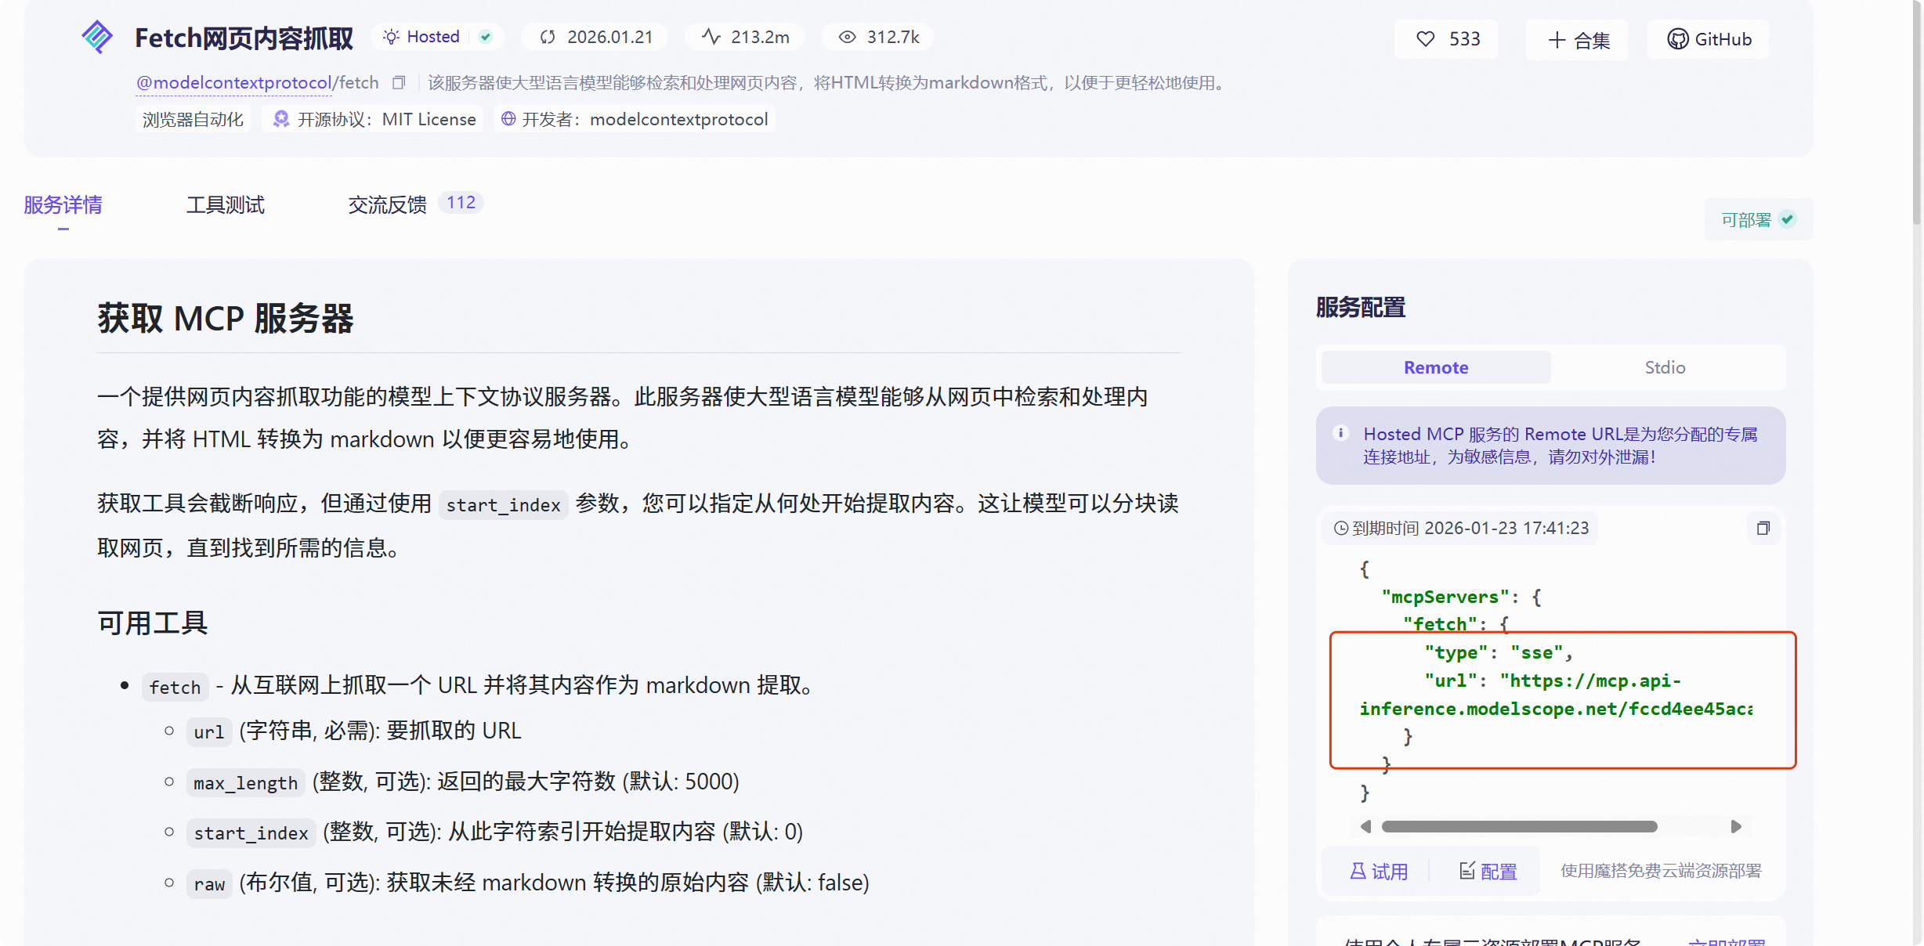Click the activity icon showing 213.2m calls
1924x946 pixels.
click(710, 37)
